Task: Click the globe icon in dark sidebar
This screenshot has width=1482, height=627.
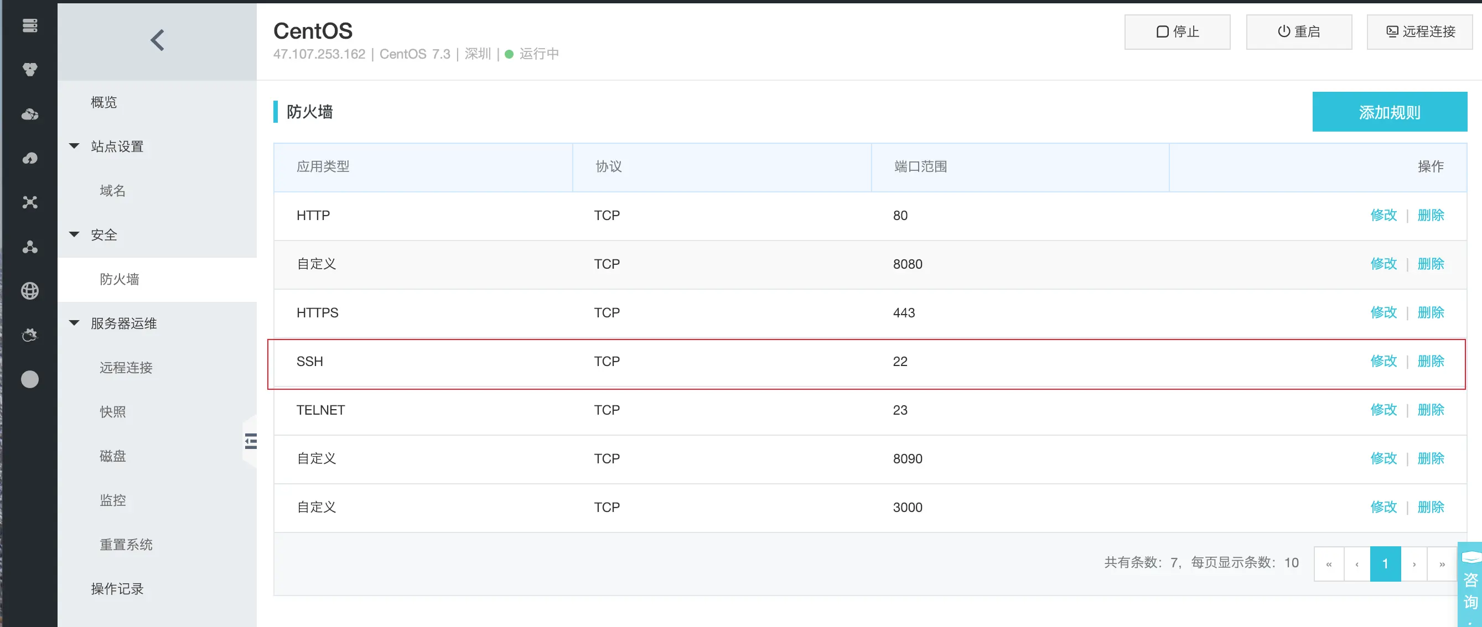Action: tap(30, 291)
